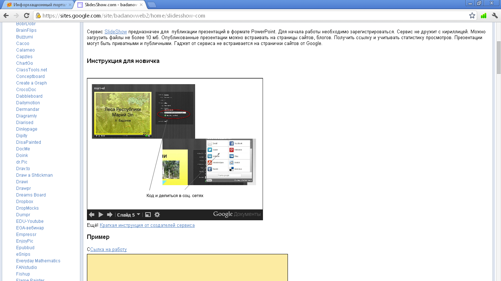Open Chrome wrench settings menu
Screen dimensions: 501x281
pyautogui.click(x=494, y=16)
